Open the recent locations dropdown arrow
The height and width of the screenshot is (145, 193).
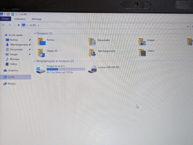pyautogui.click(x=14, y=25)
